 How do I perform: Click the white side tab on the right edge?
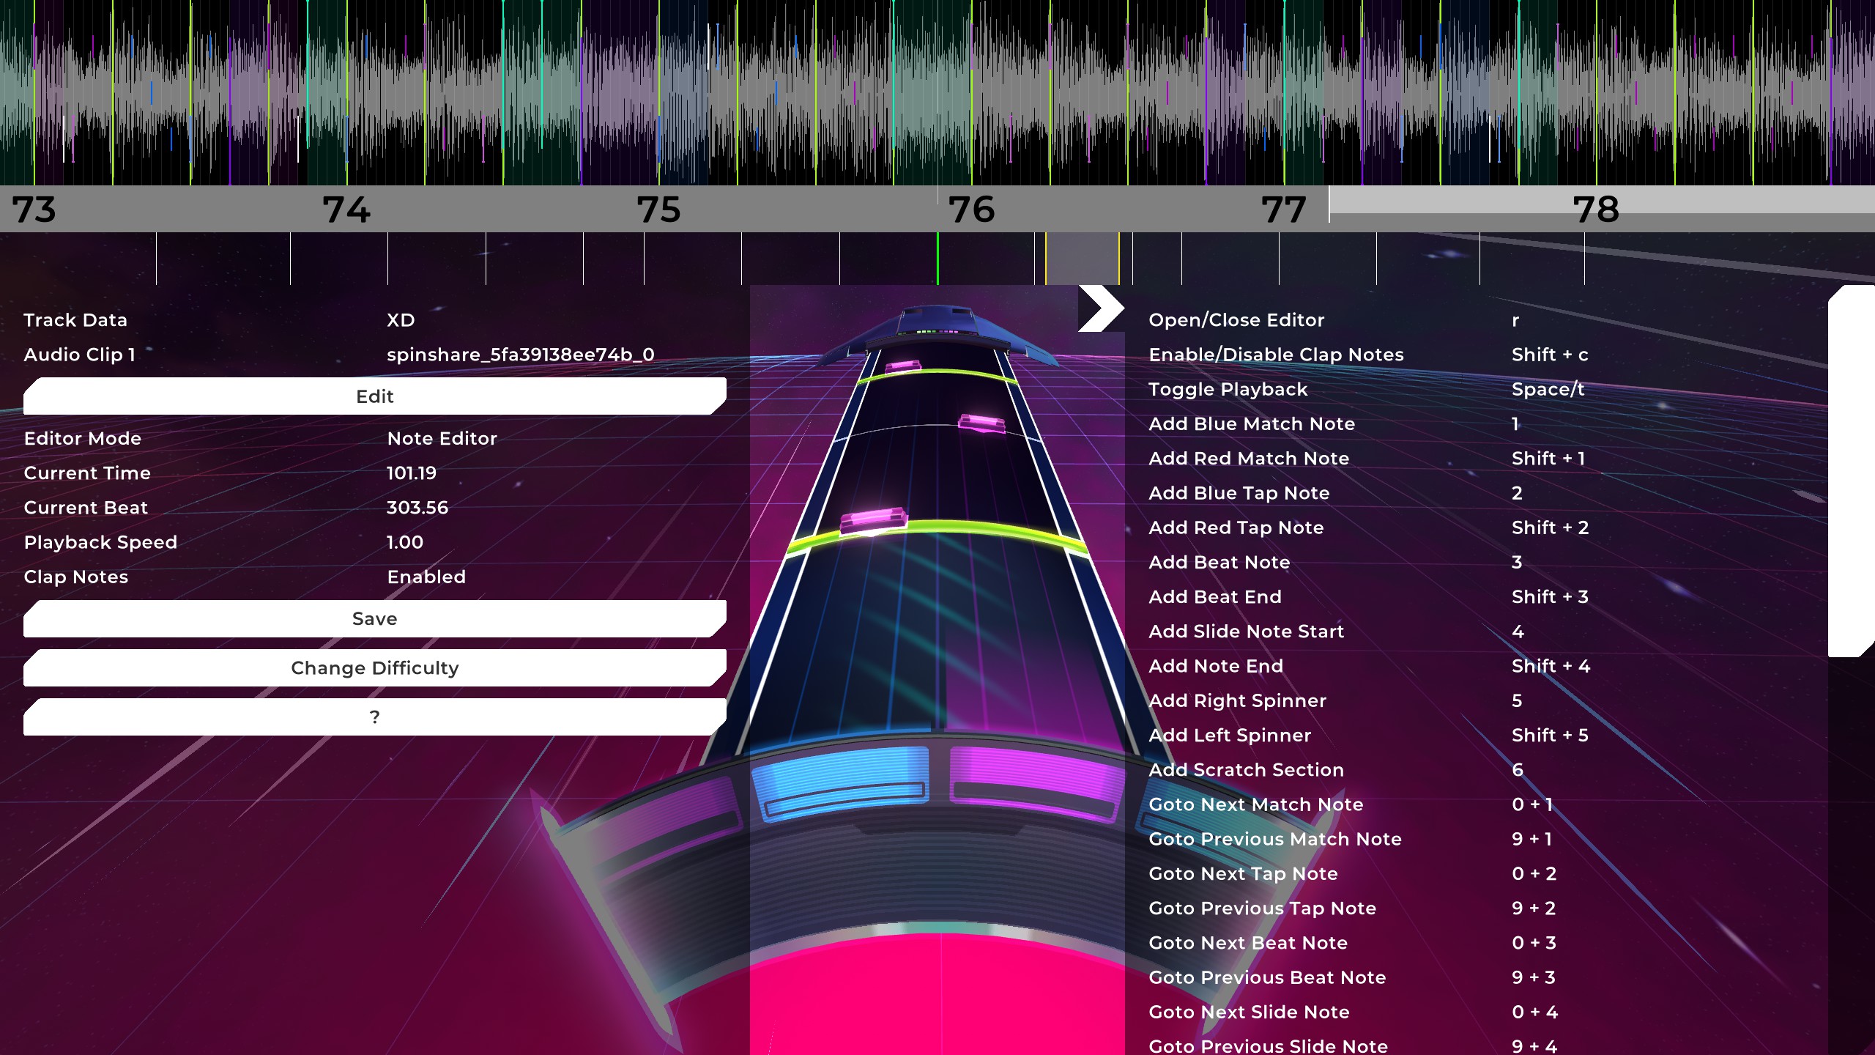point(1851,472)
